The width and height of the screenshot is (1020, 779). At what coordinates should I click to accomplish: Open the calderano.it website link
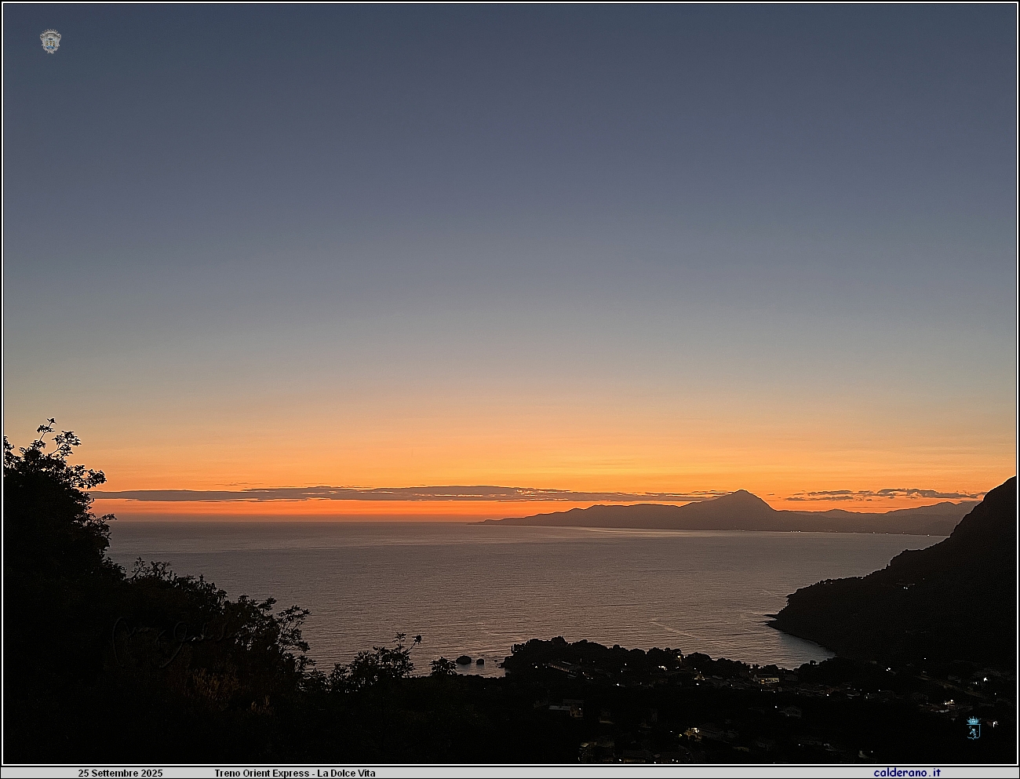[x=907, y=773]
